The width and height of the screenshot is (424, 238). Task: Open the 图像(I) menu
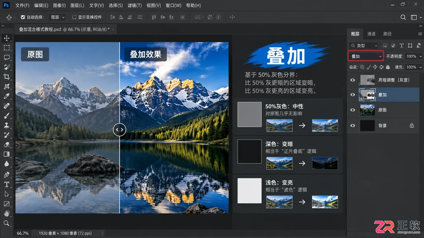[x=59, y=5]
